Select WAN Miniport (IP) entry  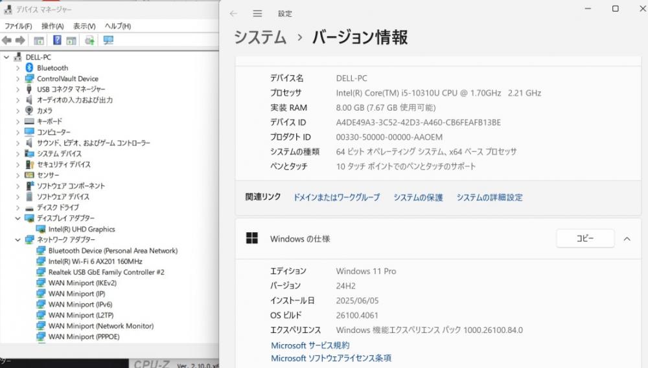pos(76,294)
